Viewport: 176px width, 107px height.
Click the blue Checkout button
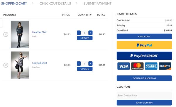[x=144, y=36]
